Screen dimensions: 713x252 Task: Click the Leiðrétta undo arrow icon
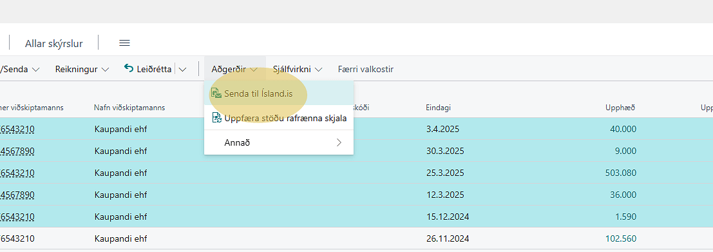click(129, 69)
